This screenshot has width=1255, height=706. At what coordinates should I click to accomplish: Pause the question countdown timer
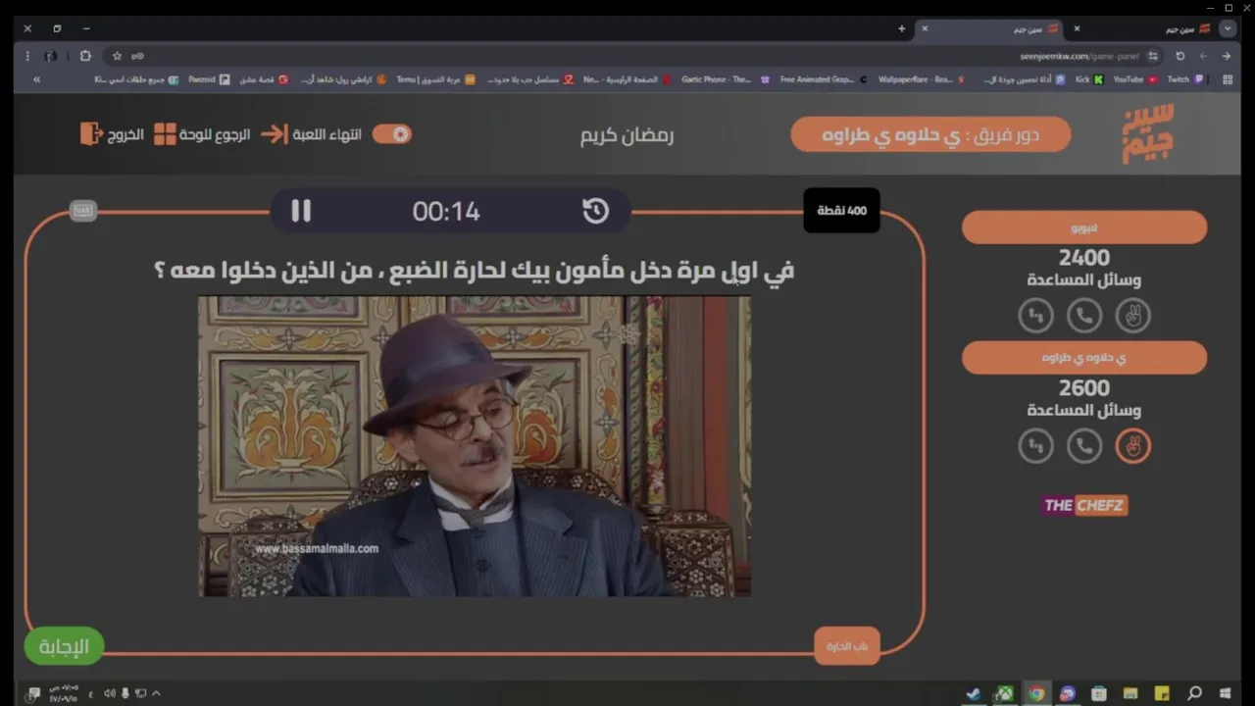301,211
